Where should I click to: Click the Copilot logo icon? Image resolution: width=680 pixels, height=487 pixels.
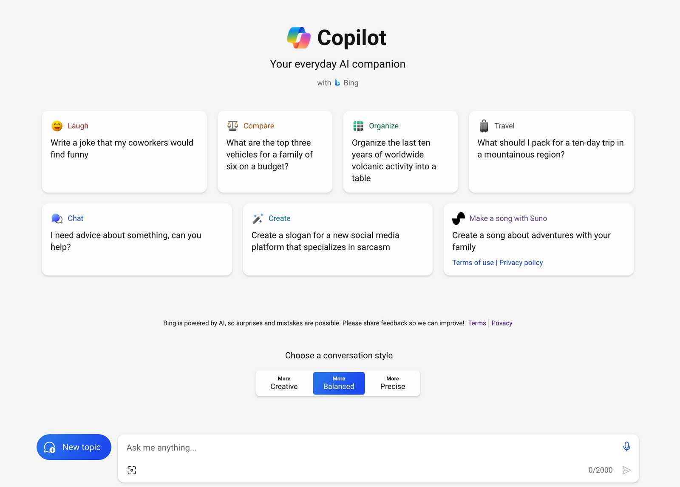pos(299,38)
